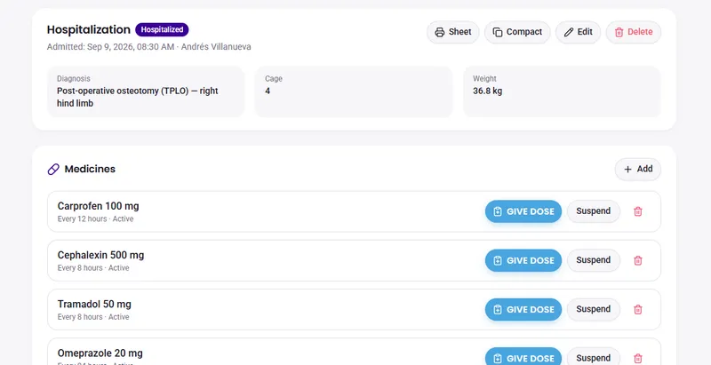This screenshot has height=365, width=711.
Task: Suspend the Tramadol 50 mg medication
Action: point(594,309)
